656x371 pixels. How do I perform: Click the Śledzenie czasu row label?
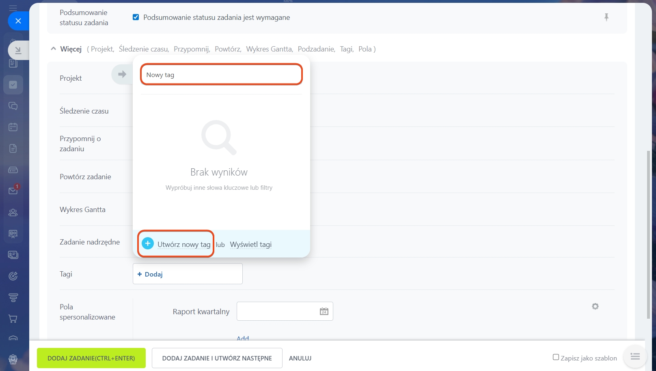tap(84, 111)
